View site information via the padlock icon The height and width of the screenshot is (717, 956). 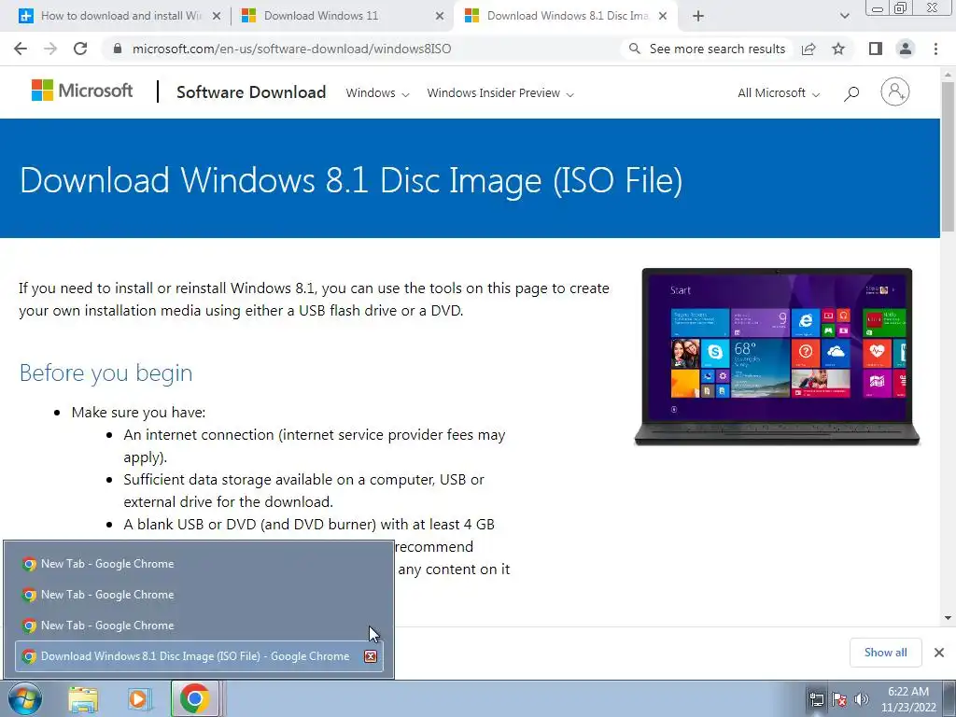(x=118, y=49)
